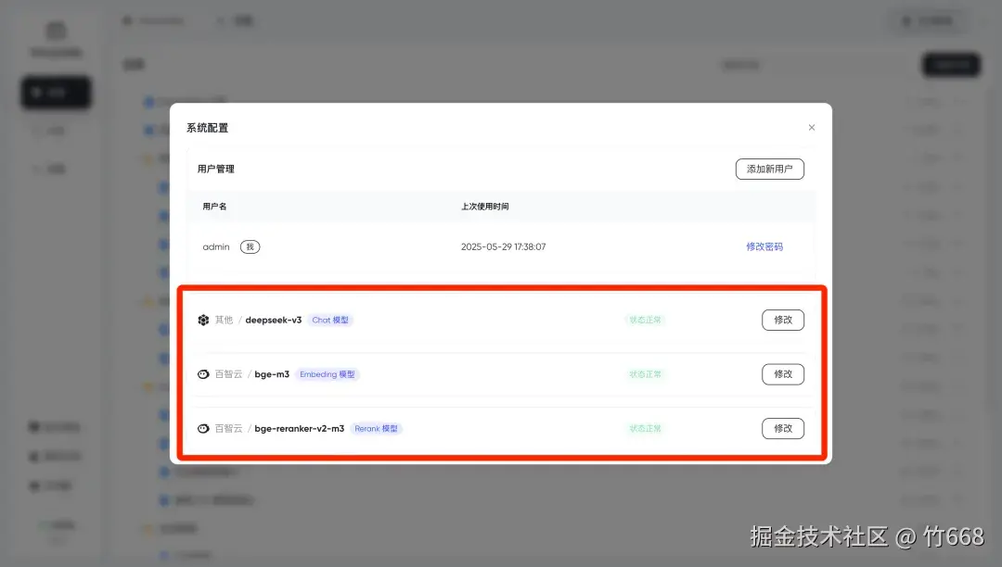
Task: Click the 我 badge next to admin
Action: point(250,246)
